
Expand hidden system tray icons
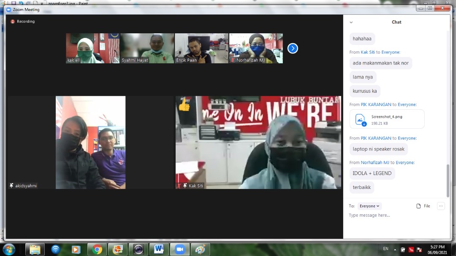395,249
